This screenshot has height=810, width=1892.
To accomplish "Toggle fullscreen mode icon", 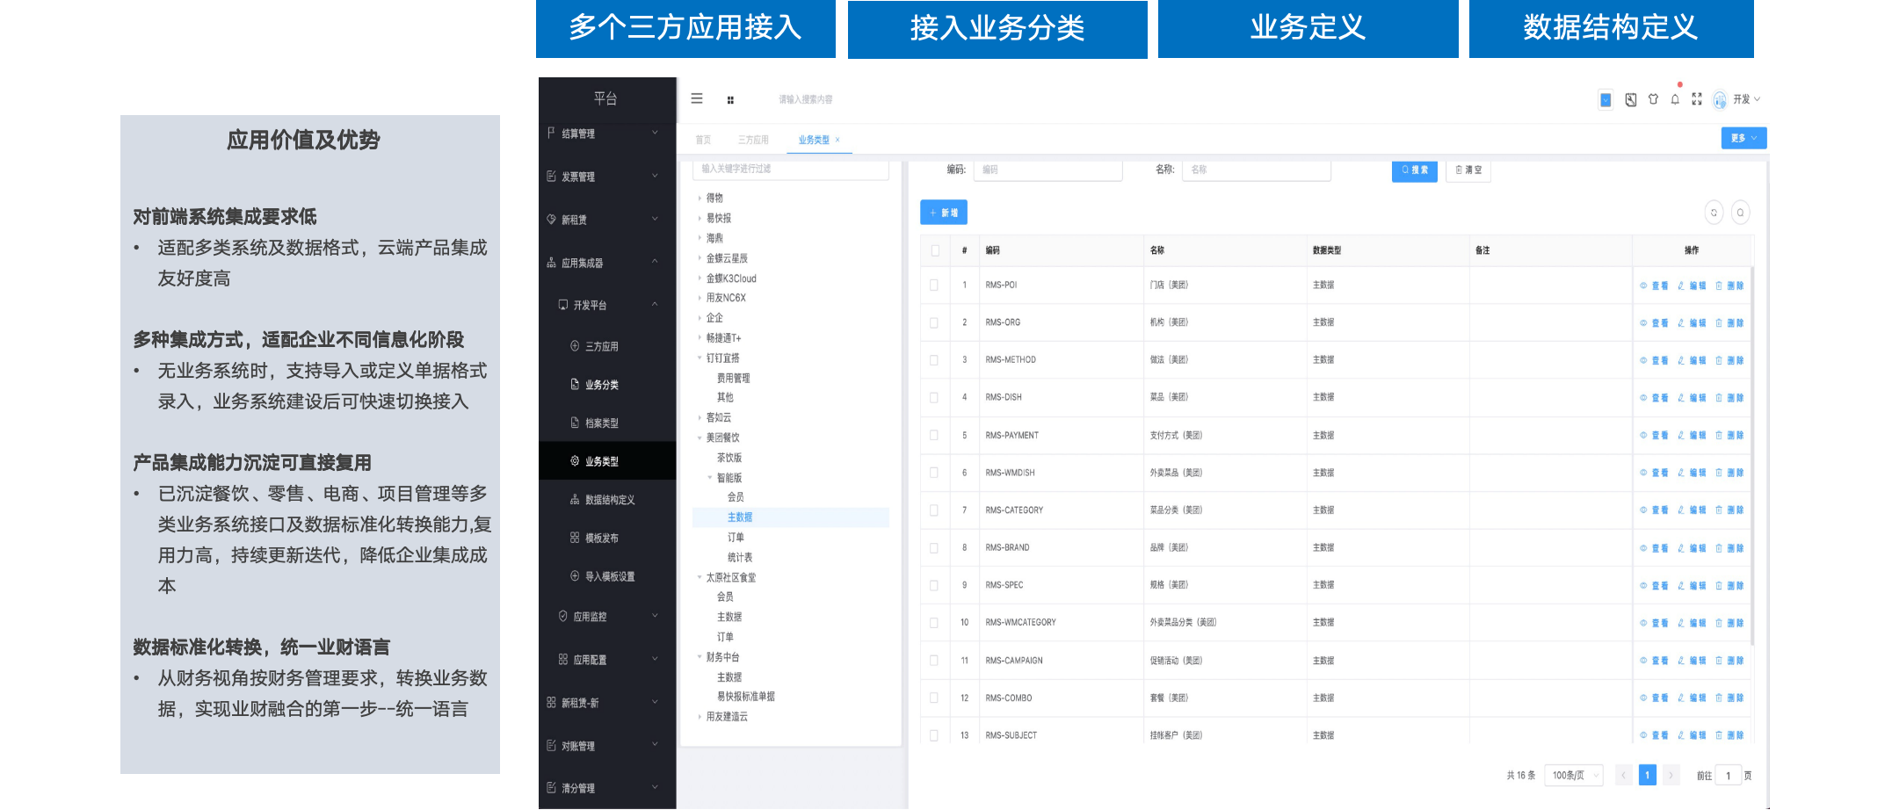I will pos(1697,99).
